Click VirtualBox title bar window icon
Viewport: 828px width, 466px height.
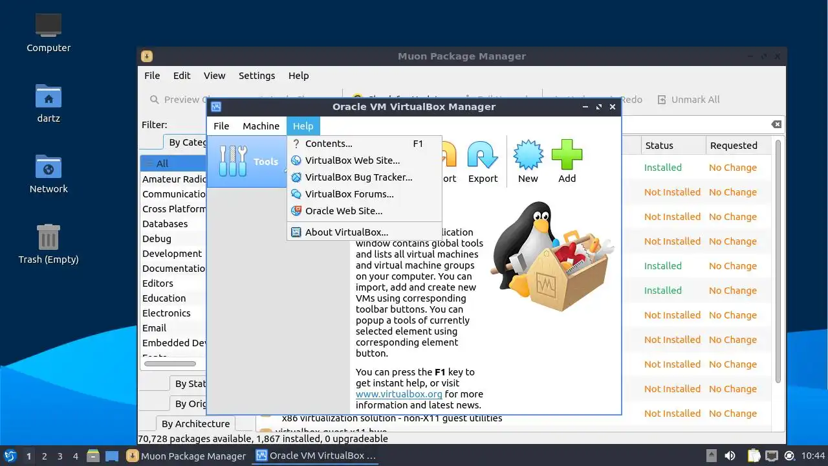click(x=216, y=107)
